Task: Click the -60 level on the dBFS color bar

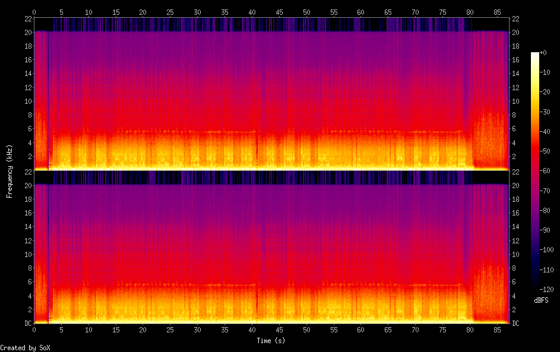Action: 535,171
